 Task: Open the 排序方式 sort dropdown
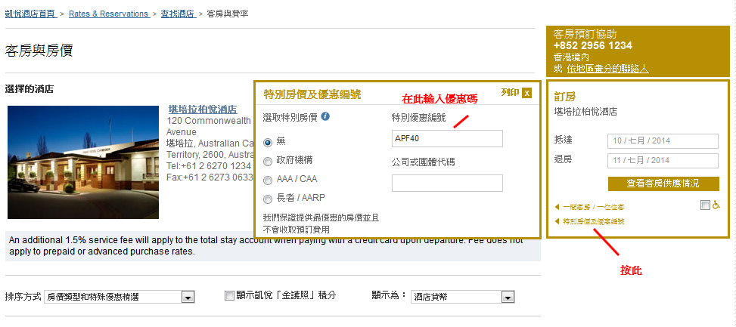coord(120,298)
